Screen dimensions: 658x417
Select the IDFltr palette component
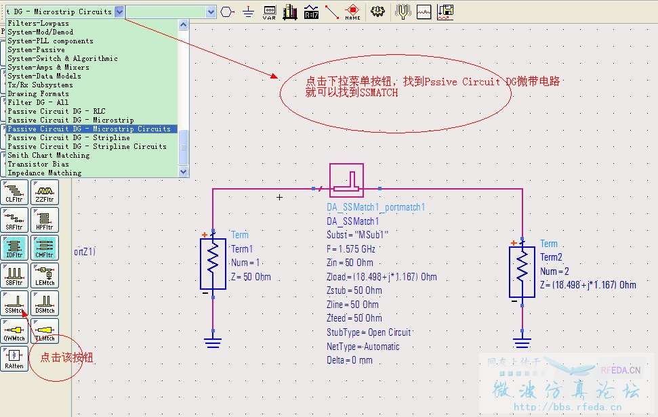(14, 247)
